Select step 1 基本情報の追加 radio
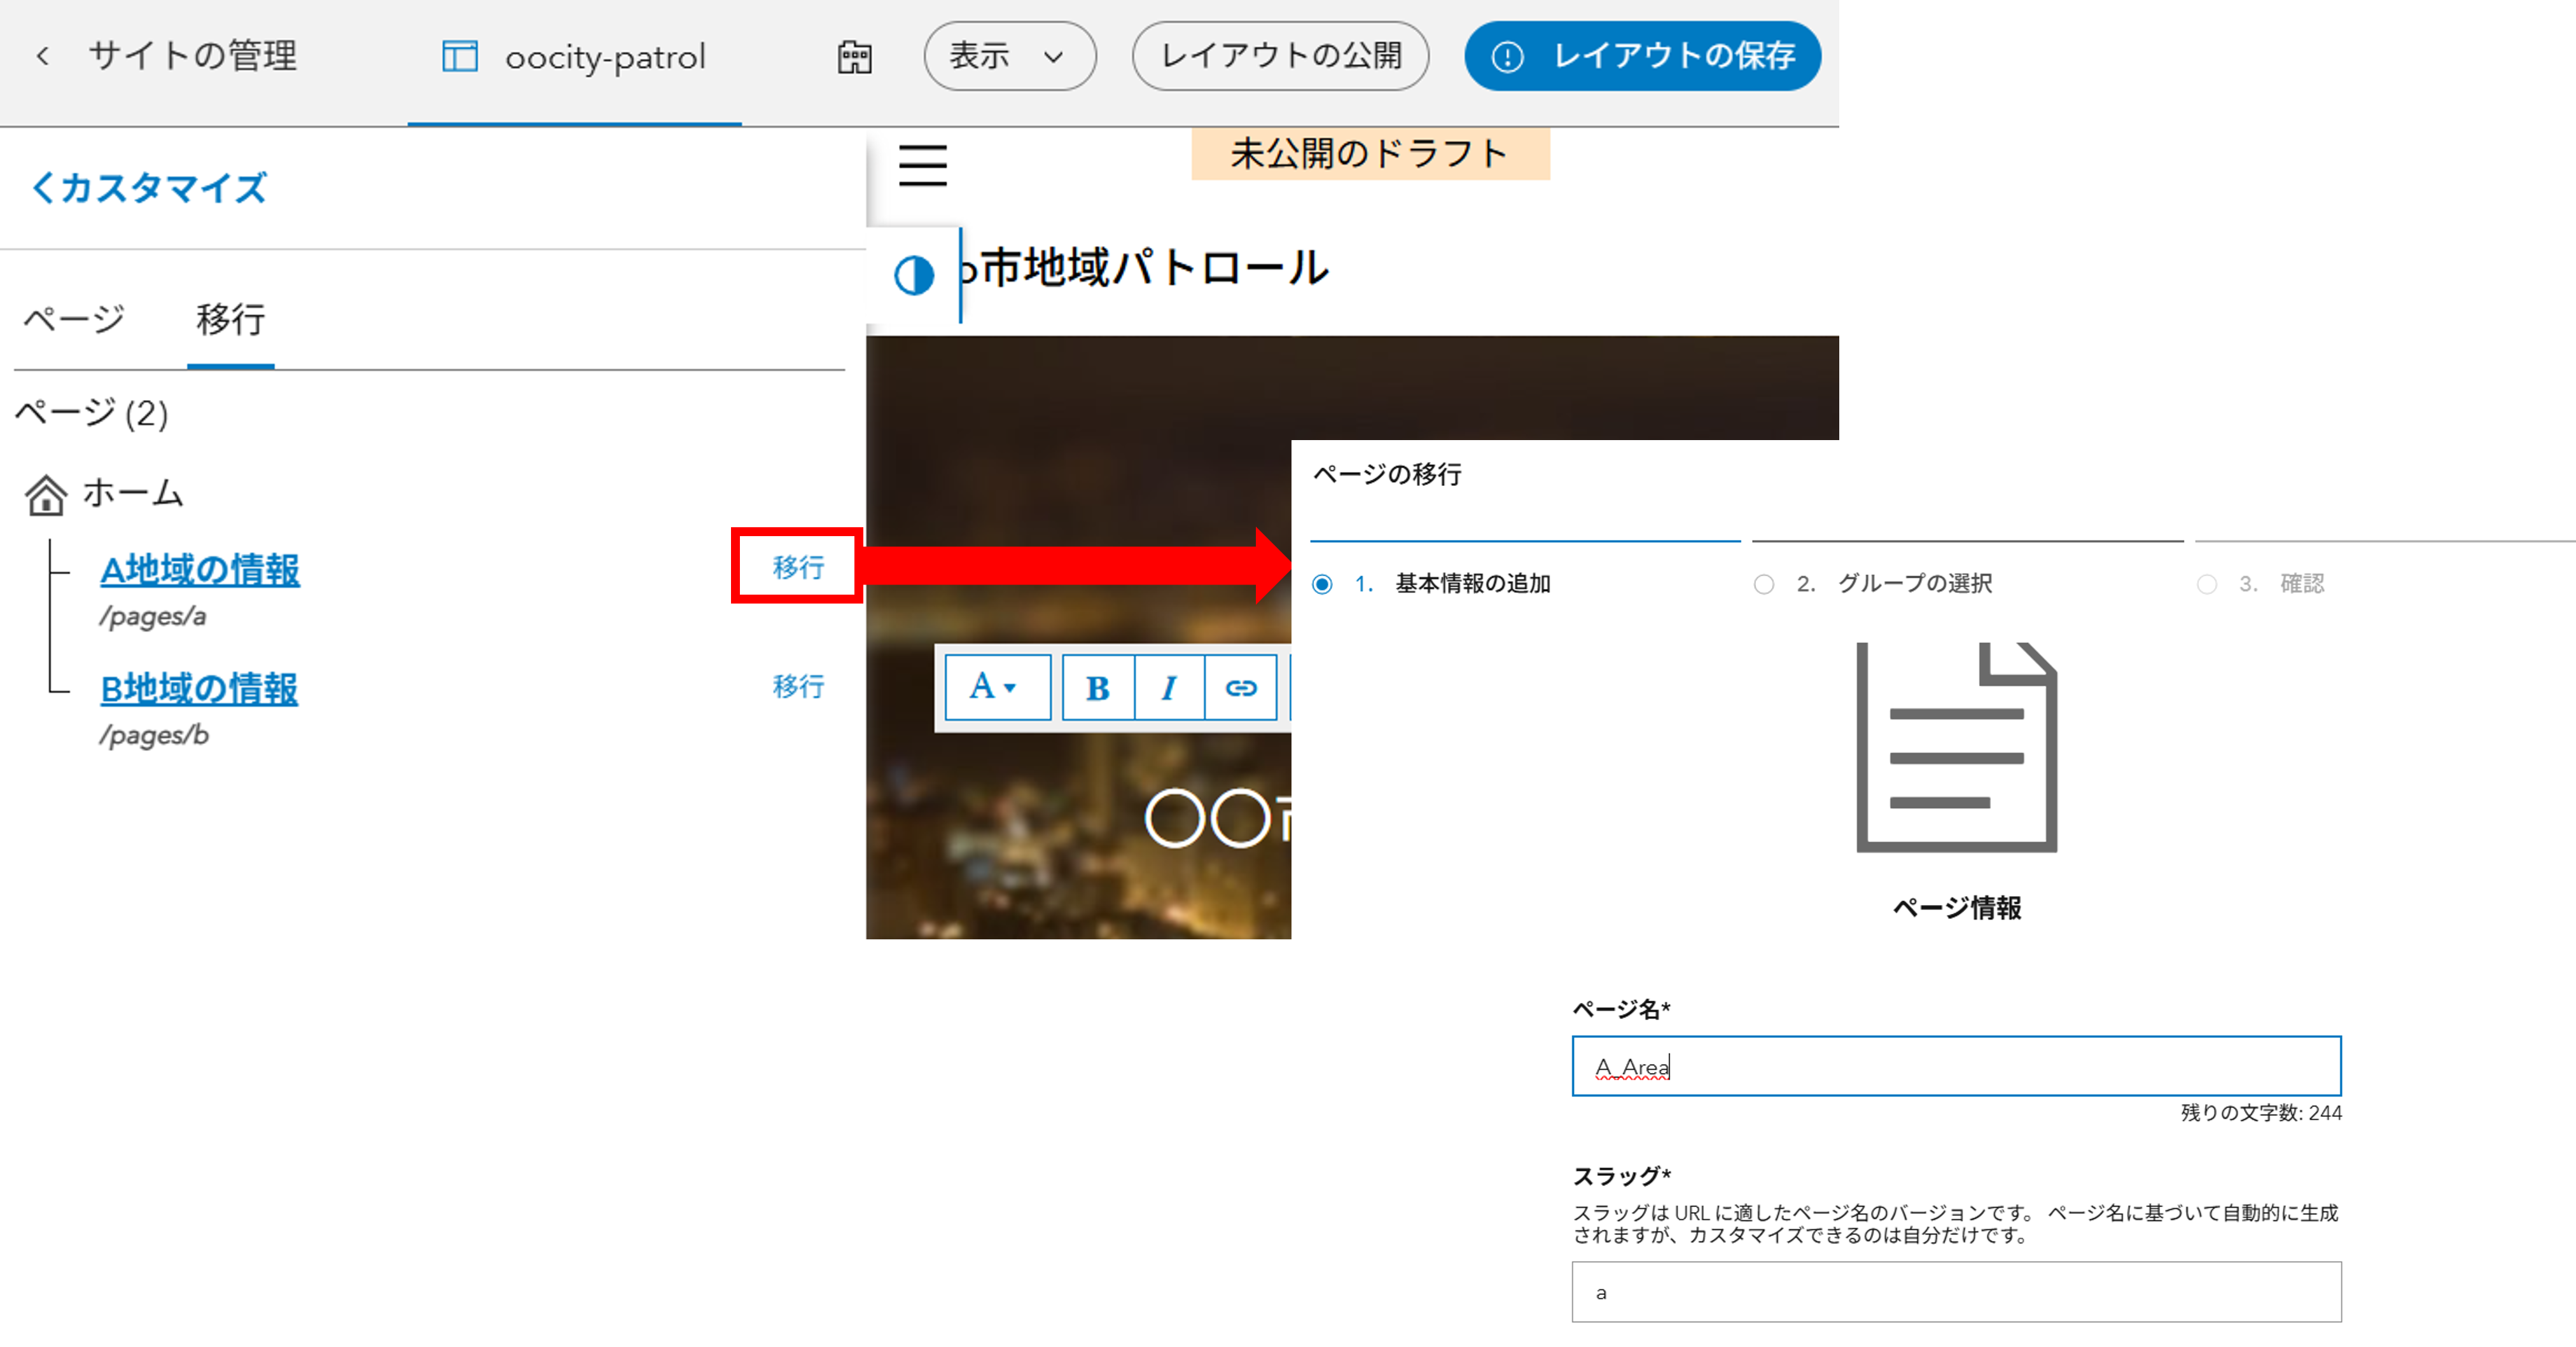This screenshot has height=1347, width=2576. (1322, 584)
